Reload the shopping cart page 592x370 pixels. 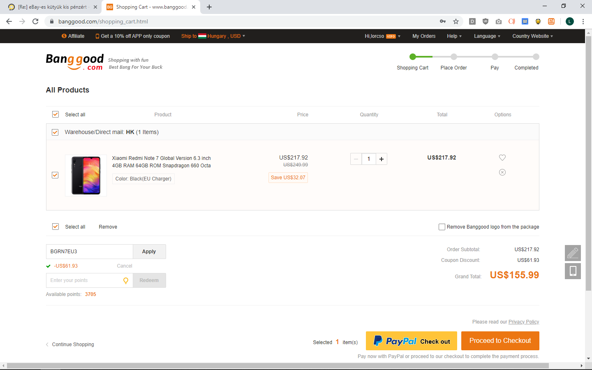35,21
